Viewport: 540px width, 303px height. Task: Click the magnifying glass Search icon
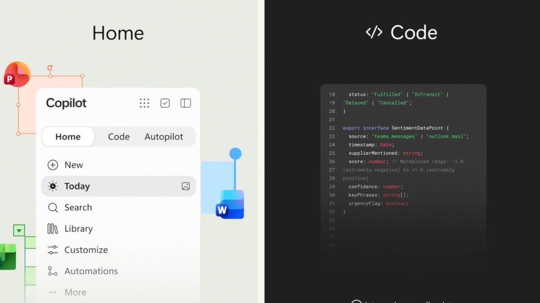[x=53, y=207]
